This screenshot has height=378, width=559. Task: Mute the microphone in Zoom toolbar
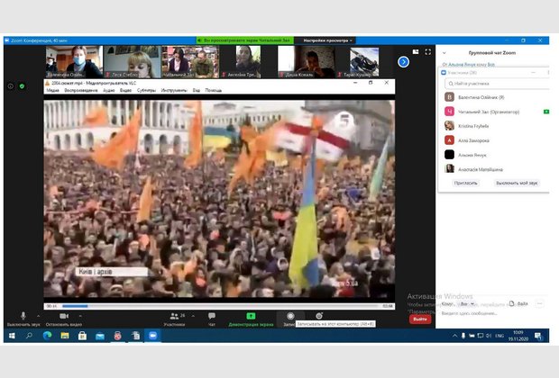coord(23,316)
